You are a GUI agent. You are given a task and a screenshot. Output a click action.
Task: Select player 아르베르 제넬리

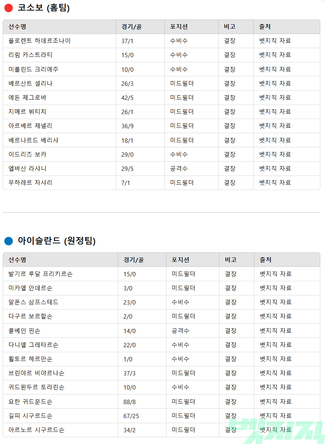click(x=30, y=126)
